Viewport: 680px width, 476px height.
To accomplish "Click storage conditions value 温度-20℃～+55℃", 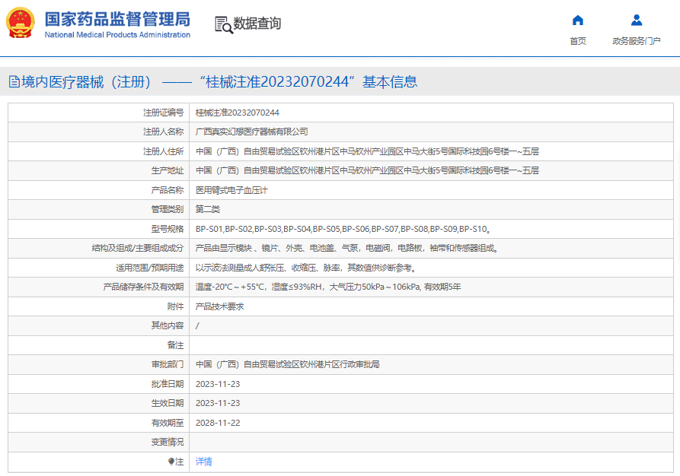I will [x=328, y=287].
